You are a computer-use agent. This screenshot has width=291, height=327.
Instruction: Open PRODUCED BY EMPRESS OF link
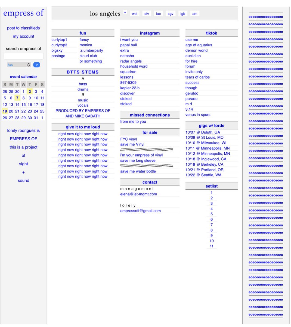[83, 111]
